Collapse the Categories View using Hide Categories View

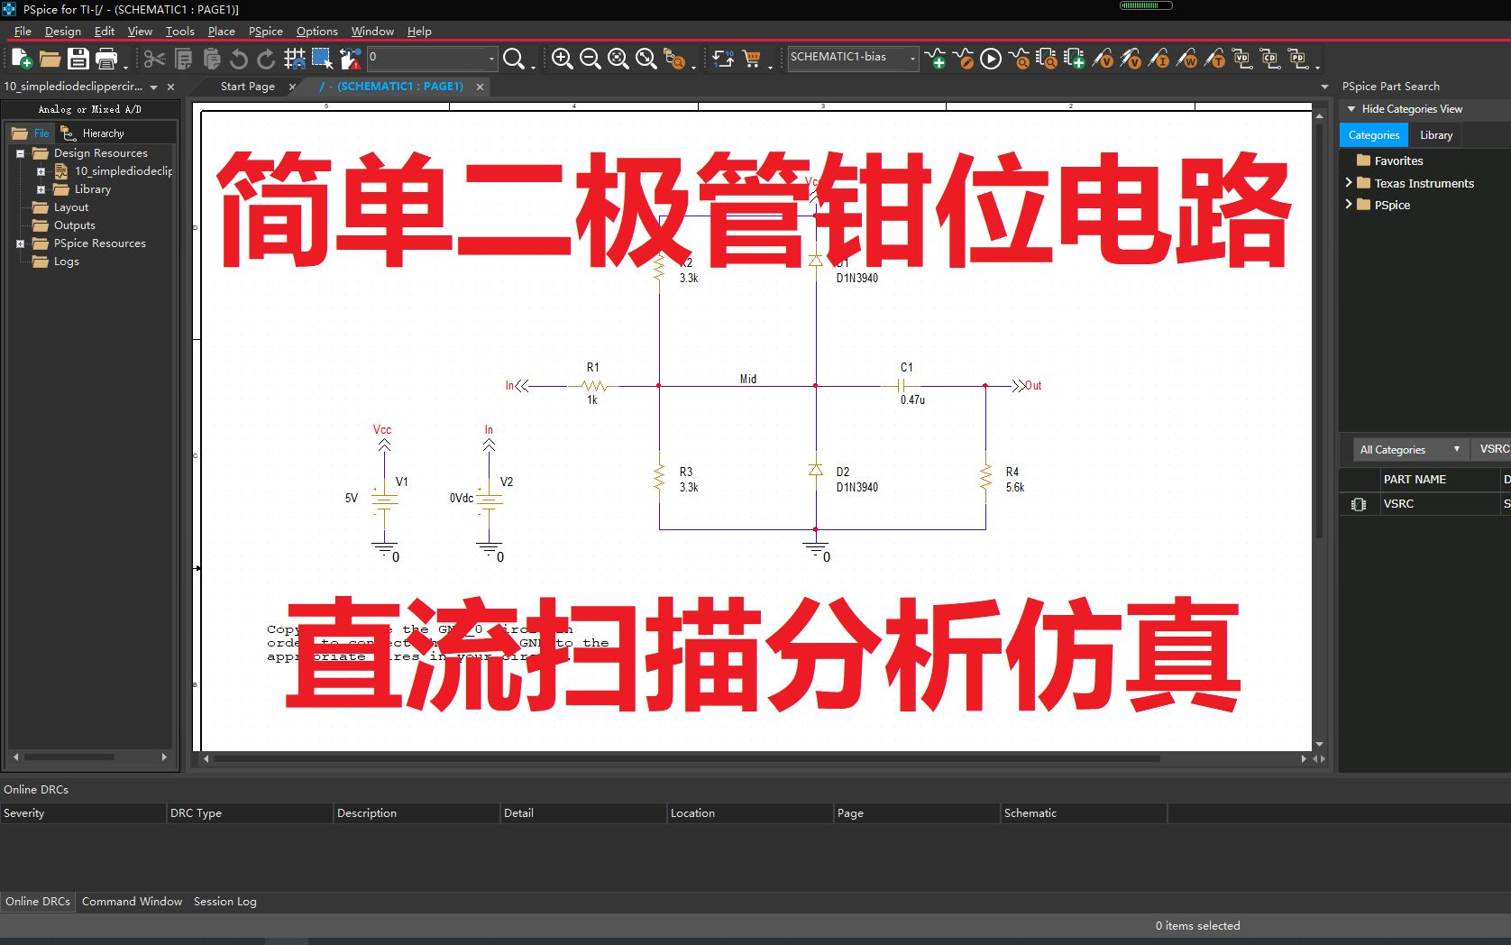click(1410, 108)
